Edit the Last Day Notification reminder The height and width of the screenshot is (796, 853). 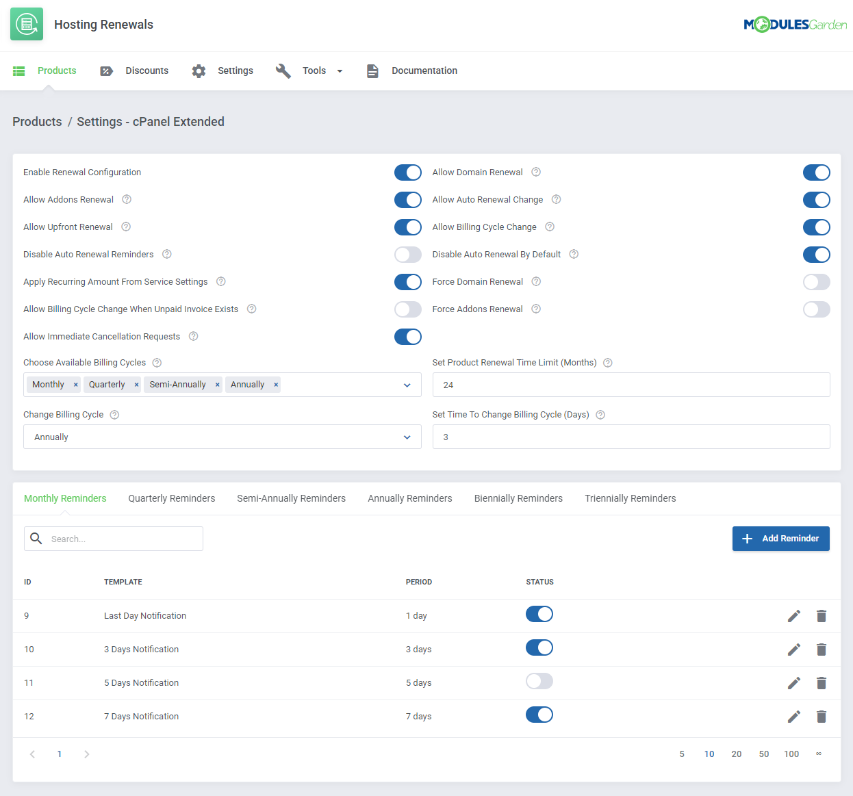tap(793, 615)
